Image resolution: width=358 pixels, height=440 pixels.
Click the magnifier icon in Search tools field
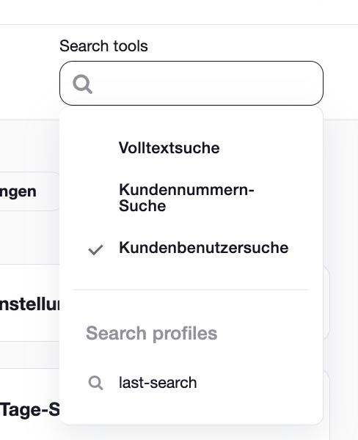point(82,84)
